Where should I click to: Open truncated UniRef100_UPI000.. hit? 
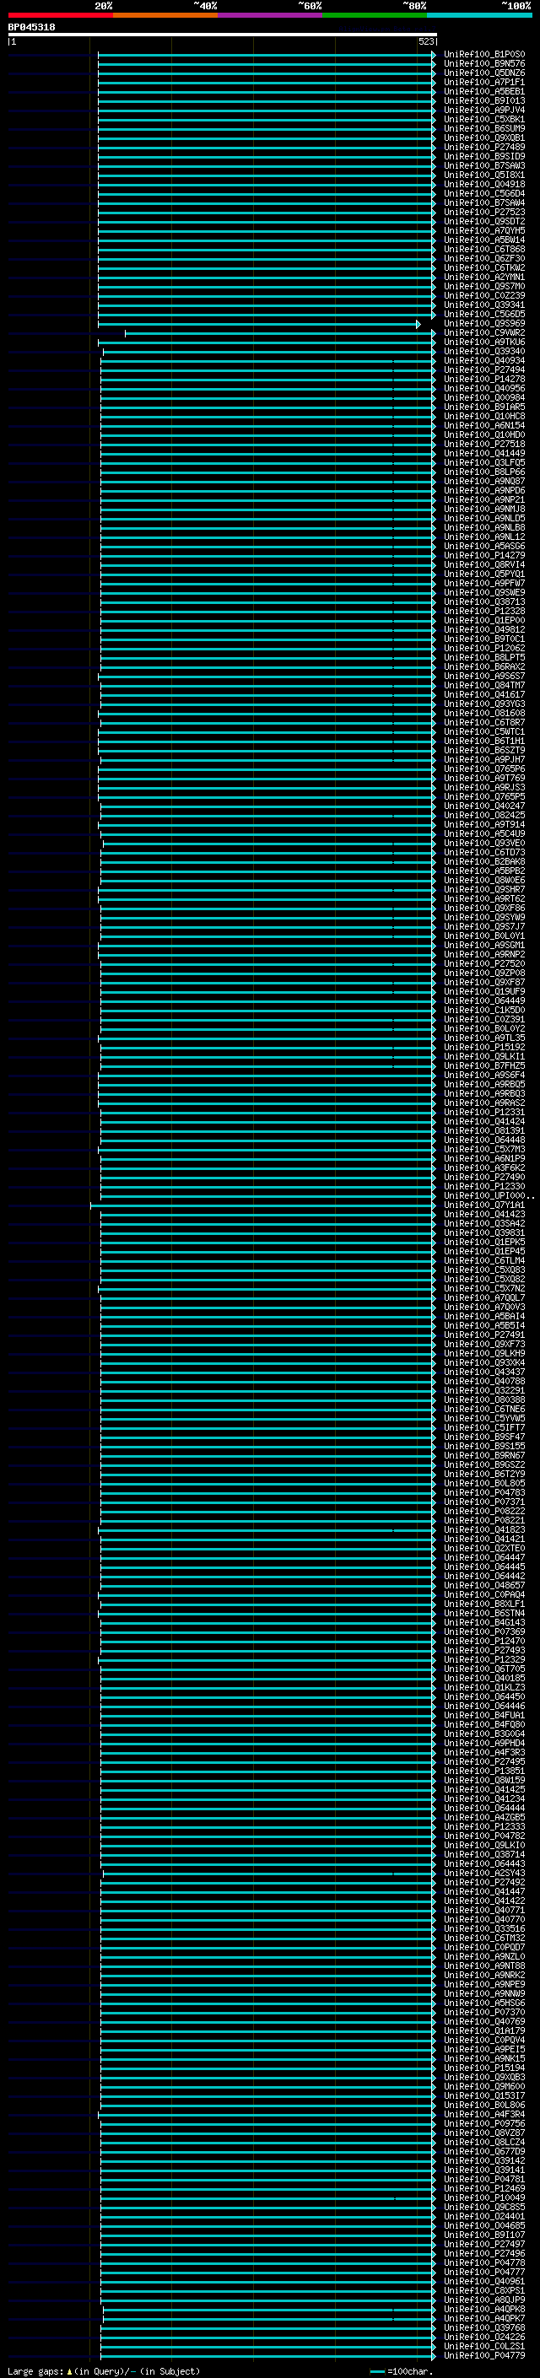click(489, 1195)
